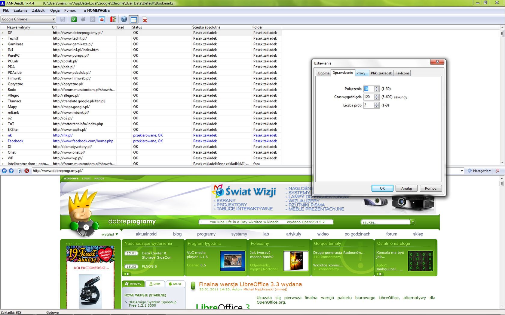
Task: Open the Opcje menu
Action: click(55, 10)
